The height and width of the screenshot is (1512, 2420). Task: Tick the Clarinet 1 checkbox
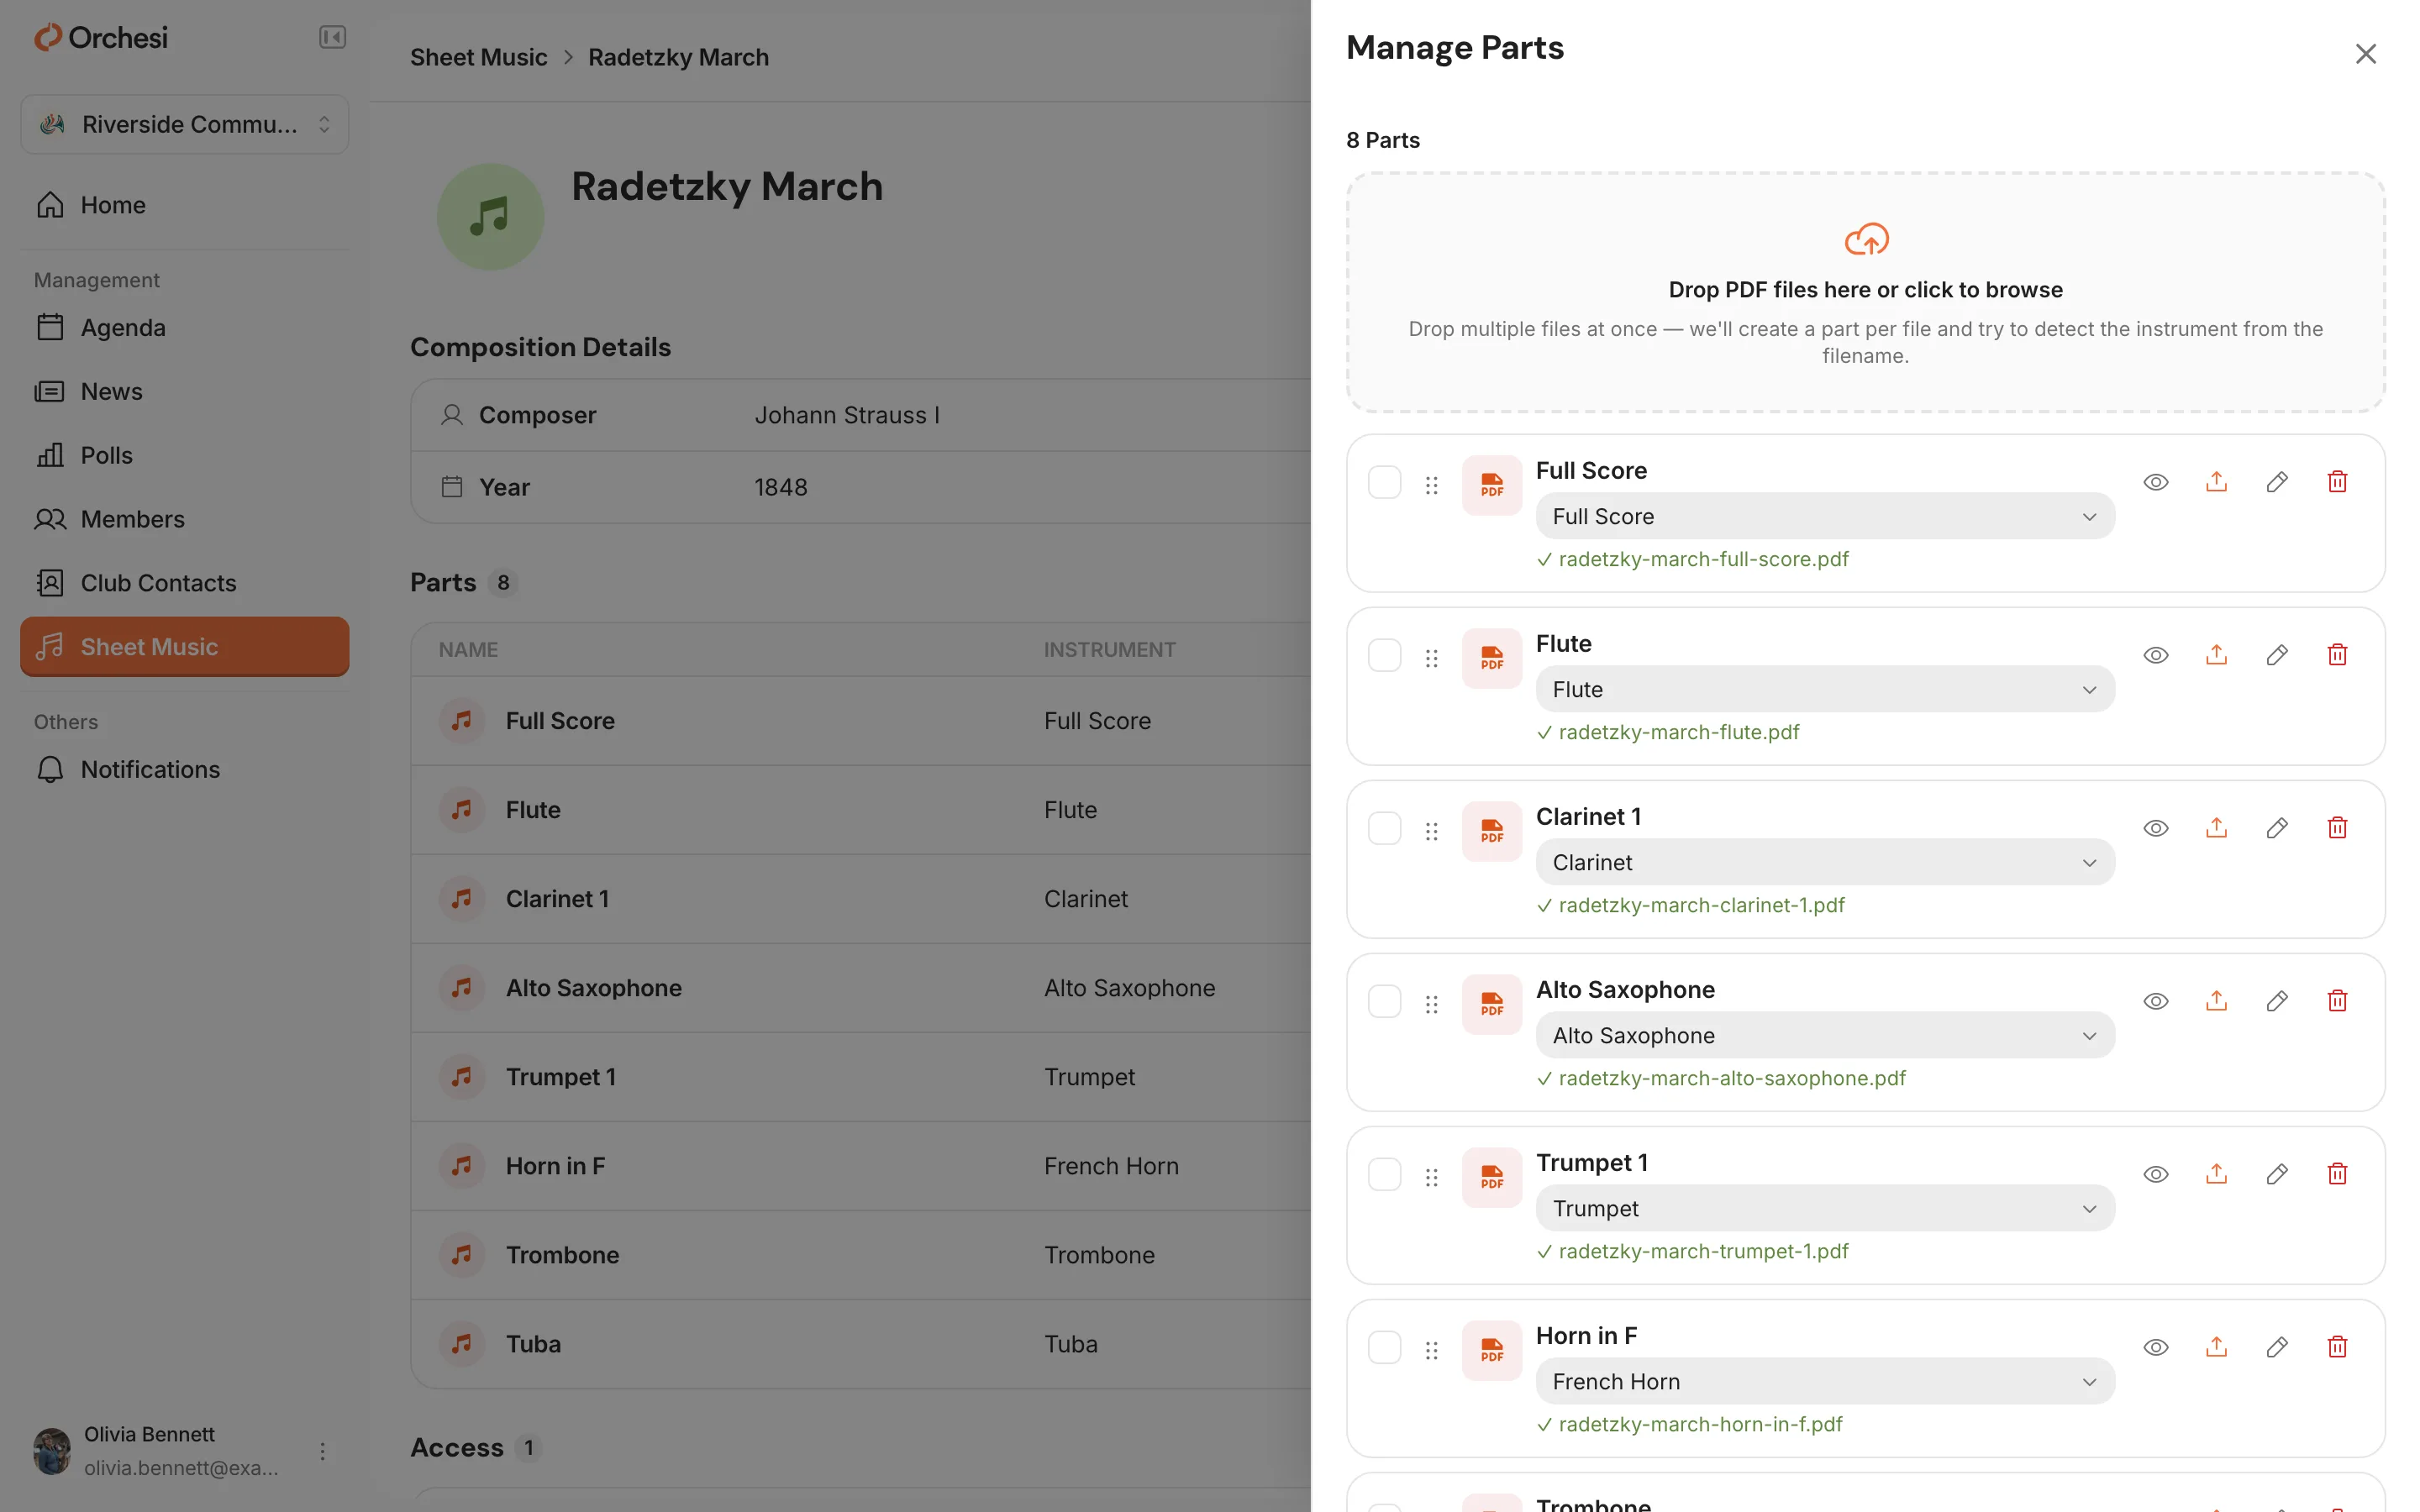tap(1385, 828)
